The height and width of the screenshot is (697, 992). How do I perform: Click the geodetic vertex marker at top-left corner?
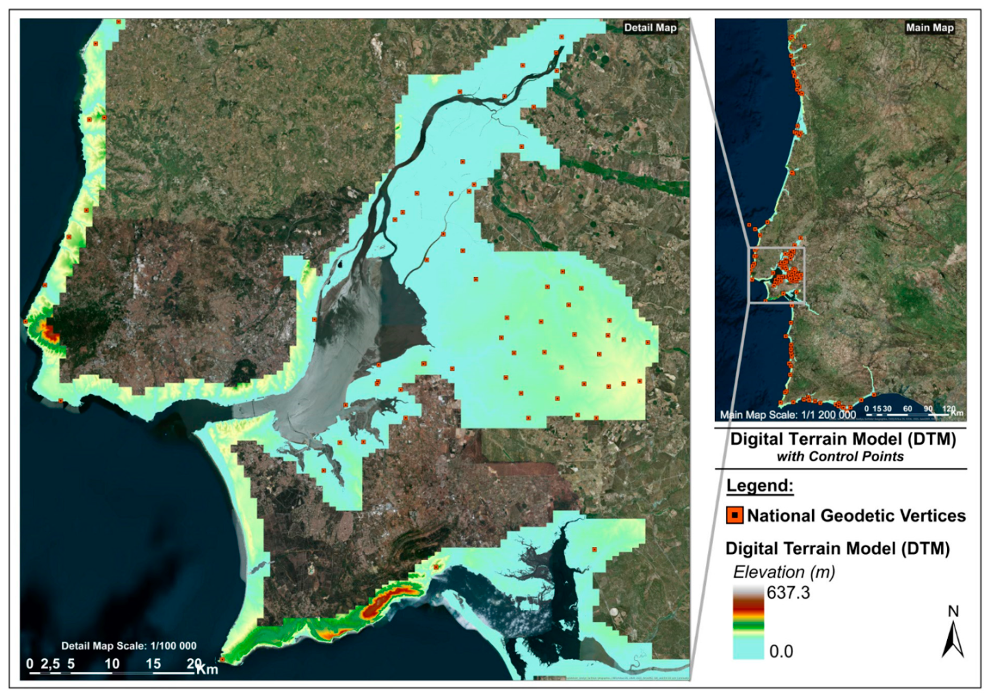(118, 22)
